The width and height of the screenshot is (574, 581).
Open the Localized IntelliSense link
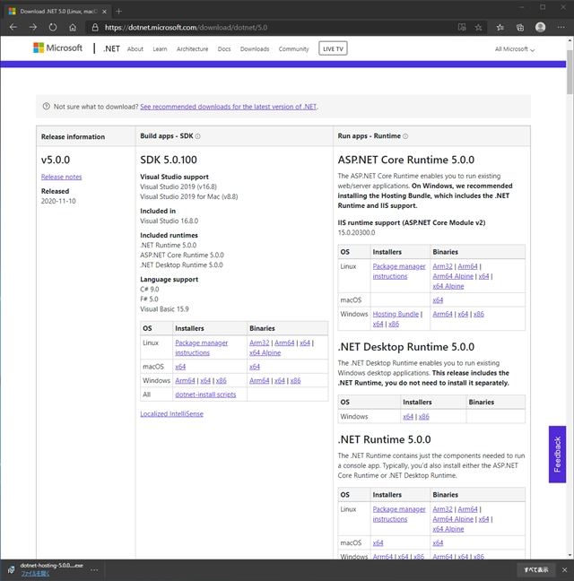click(171, 414)
